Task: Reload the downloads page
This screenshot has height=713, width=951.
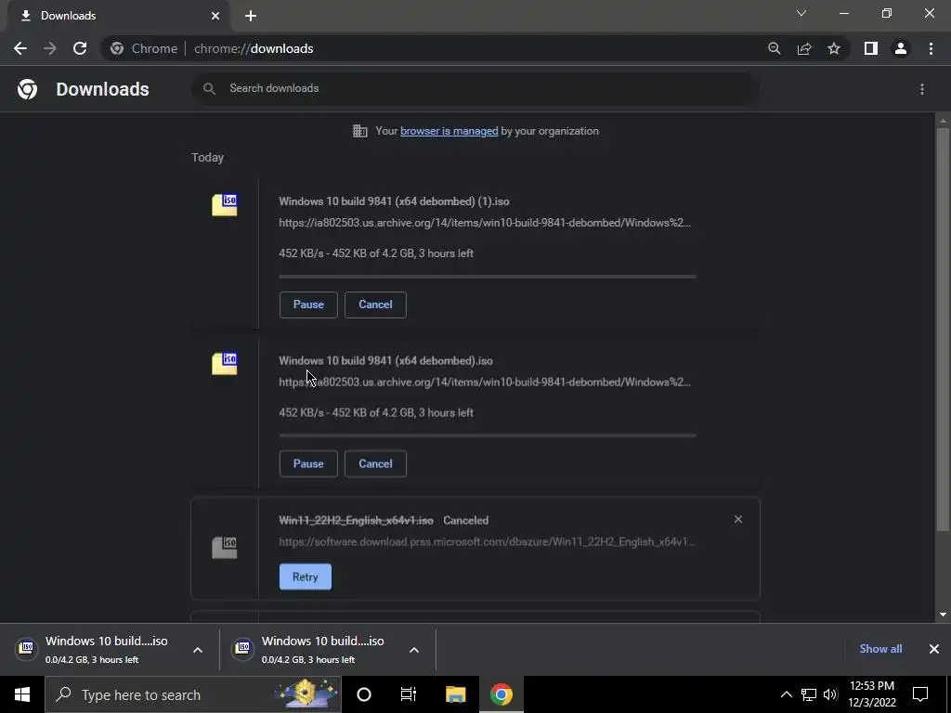Action: pos(80,48)
